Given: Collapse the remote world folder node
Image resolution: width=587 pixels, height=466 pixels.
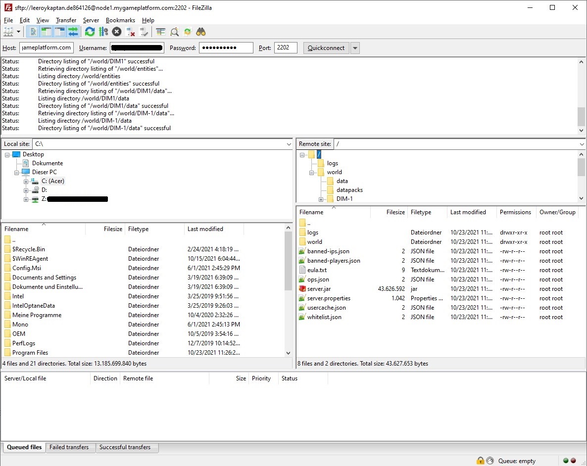Looking at the screenshot, I should (x=311, y=173).
